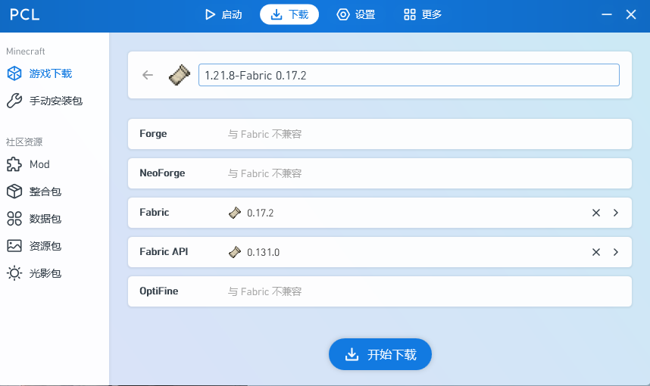Click the Fabric 0.17.2 version icon
This screenshot has height=386, width=650.
pos(235,213)
